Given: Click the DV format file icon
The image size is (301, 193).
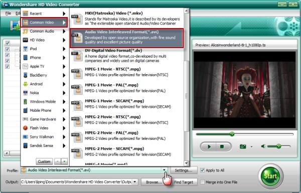Looking at the screenshot, I should (x=77, y=56).
